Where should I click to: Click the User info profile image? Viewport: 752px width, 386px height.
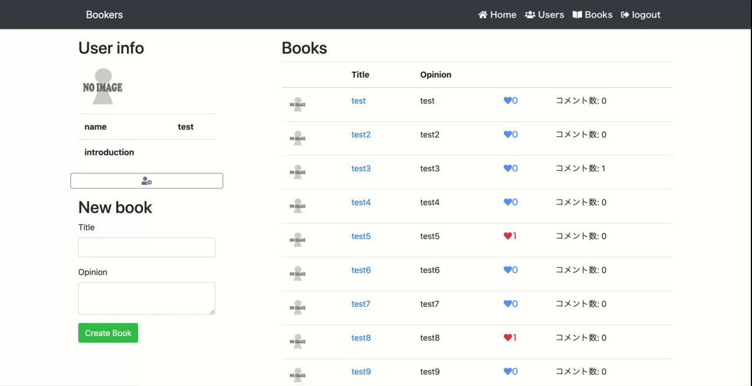tap(103, 87)
